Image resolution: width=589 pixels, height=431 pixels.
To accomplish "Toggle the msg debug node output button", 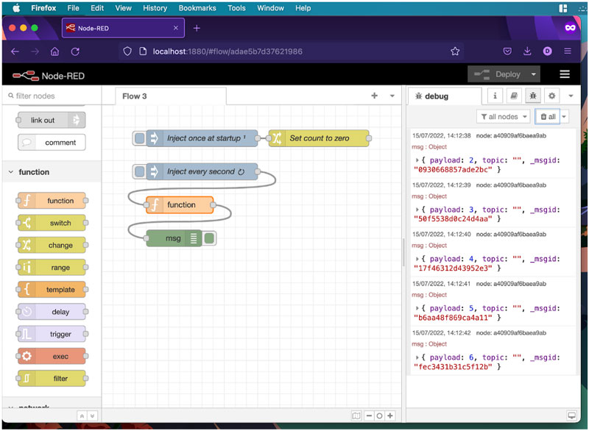I will pos(210,238).
